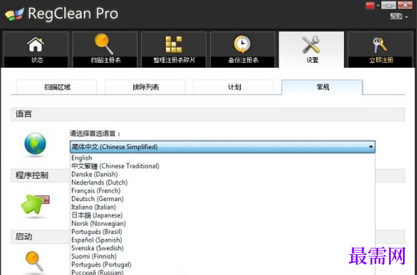Choose Español (Spanish) language

(x=223, y=240)
